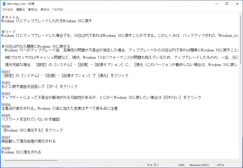This screenshot has width=243, height=168.
Task: Click the 100% zoom status entry
Action: (181, 165)
